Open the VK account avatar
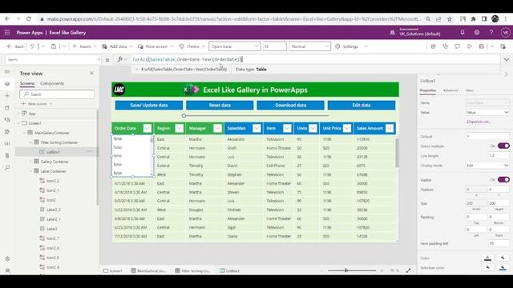This screenshot has height=288, width=513. 506,32
